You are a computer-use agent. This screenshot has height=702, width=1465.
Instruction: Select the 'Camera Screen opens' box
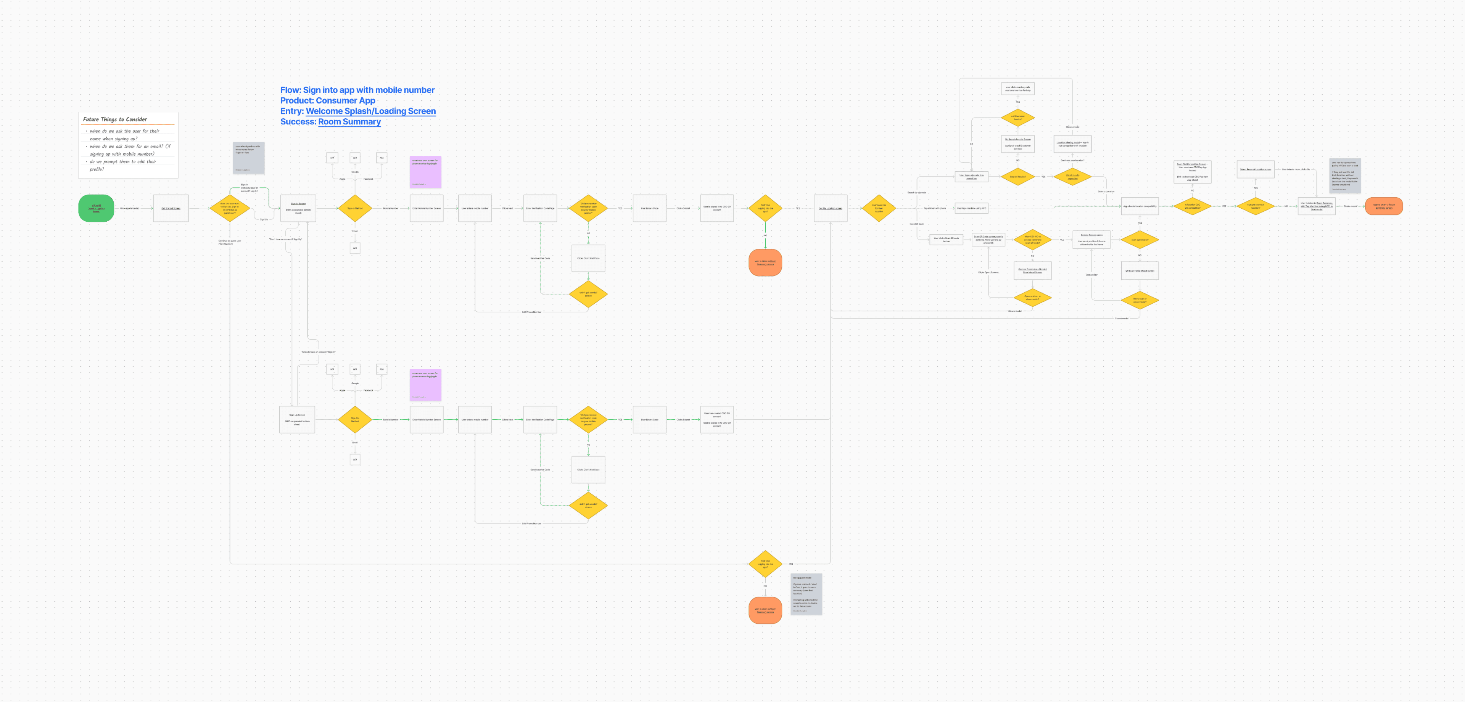click(1092, 240)
